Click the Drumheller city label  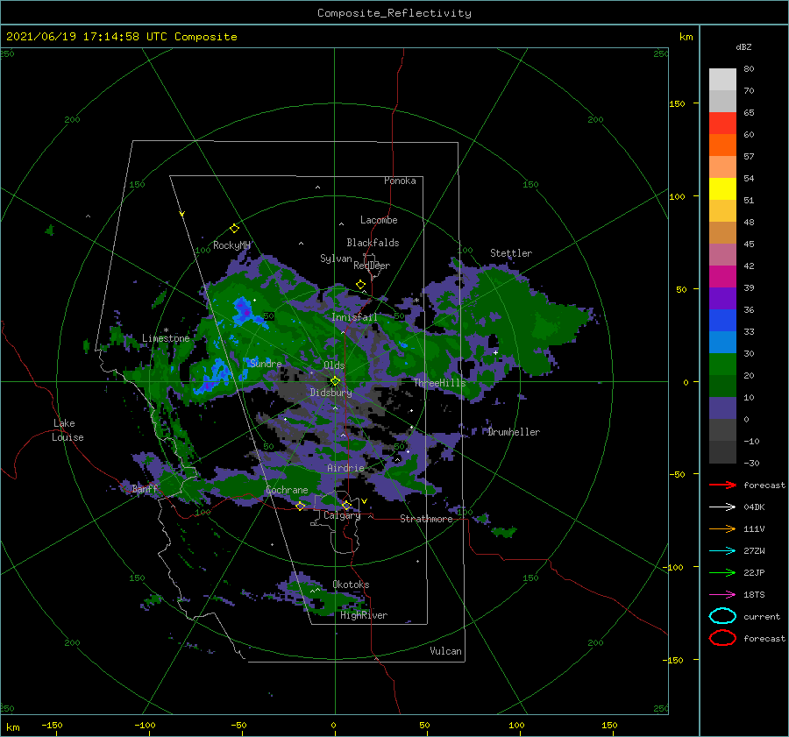click(x=514, y=432)
